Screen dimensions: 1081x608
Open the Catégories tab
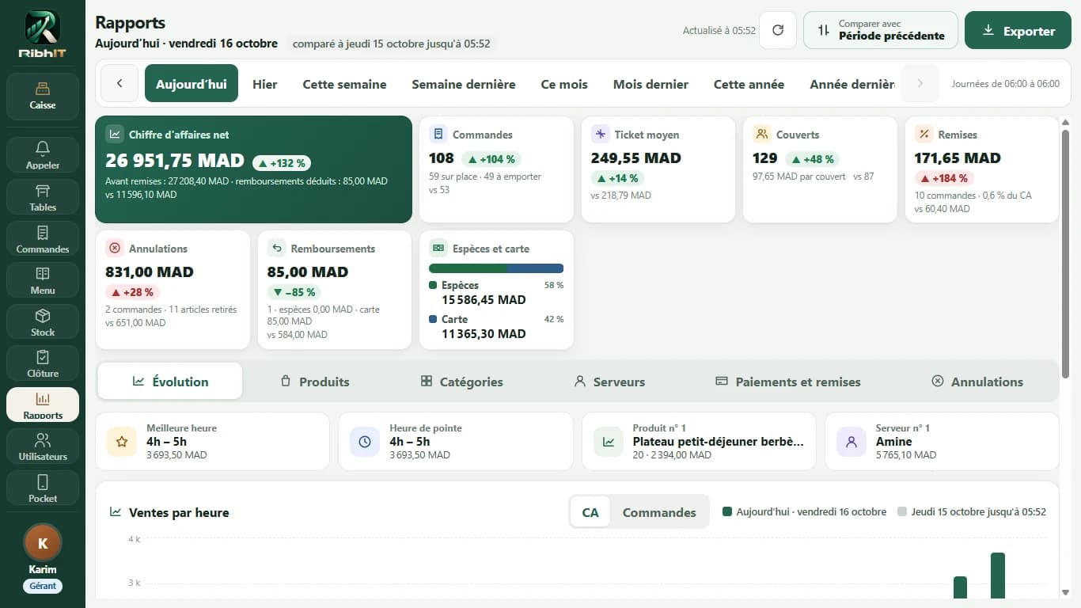pos(461,382)
